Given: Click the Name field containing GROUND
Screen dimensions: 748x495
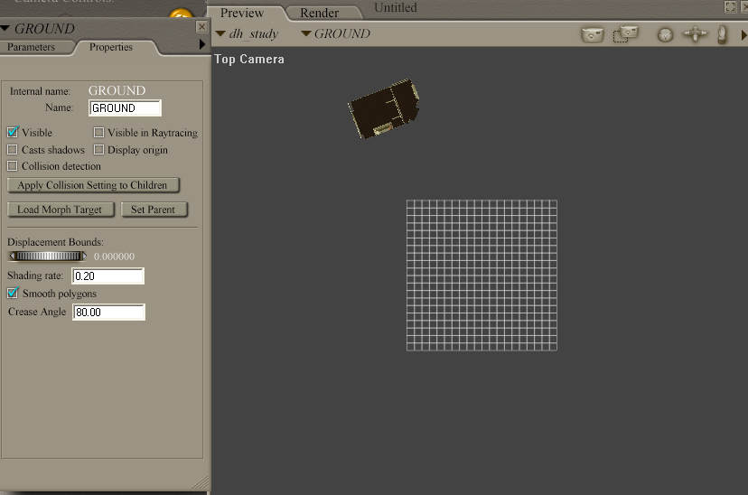Looking at the screenshot, I should point(125,107).
